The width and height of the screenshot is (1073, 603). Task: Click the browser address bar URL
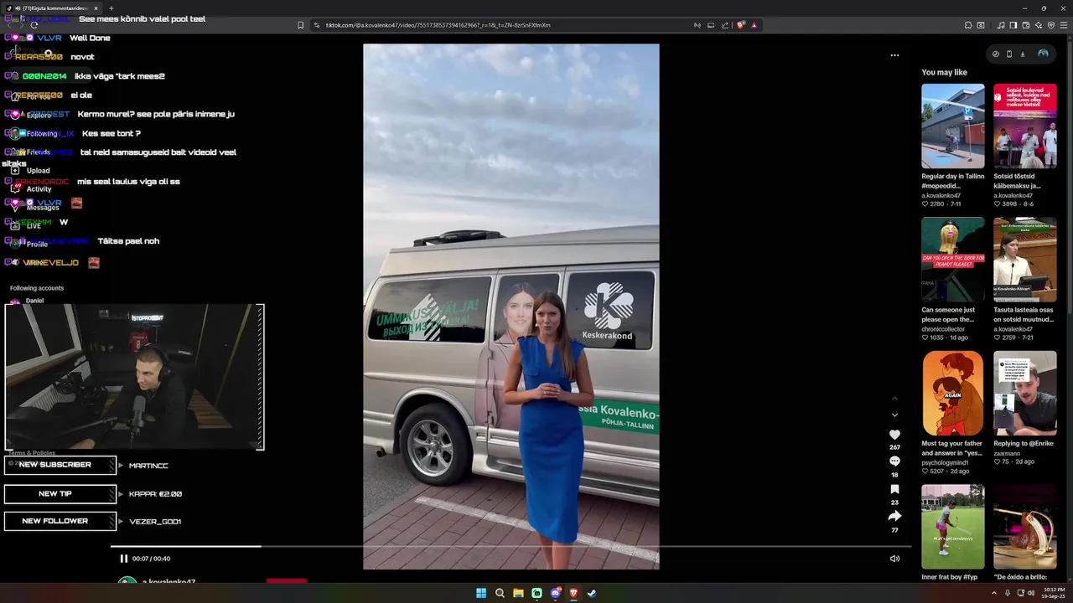438,25
